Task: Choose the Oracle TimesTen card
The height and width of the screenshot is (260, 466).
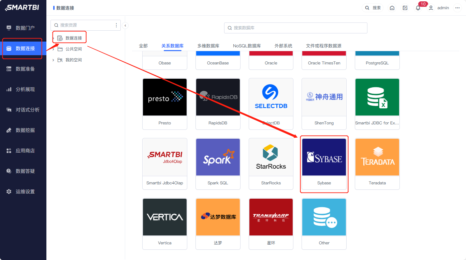Action: [x=324, y=61]
